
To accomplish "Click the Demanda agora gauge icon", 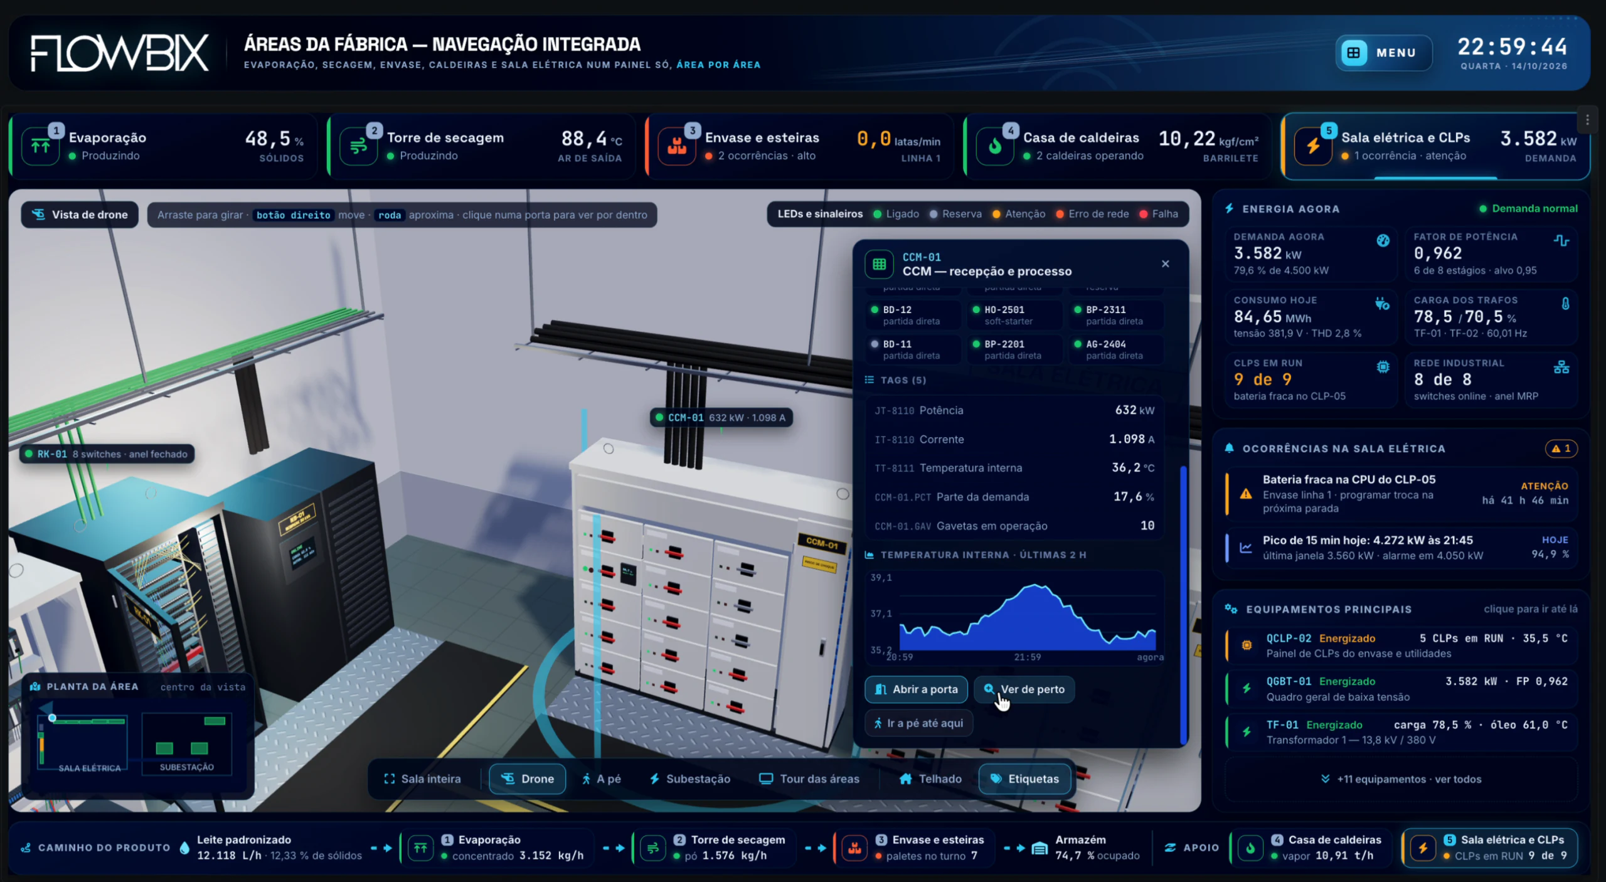I will [x=1383, y=241].
